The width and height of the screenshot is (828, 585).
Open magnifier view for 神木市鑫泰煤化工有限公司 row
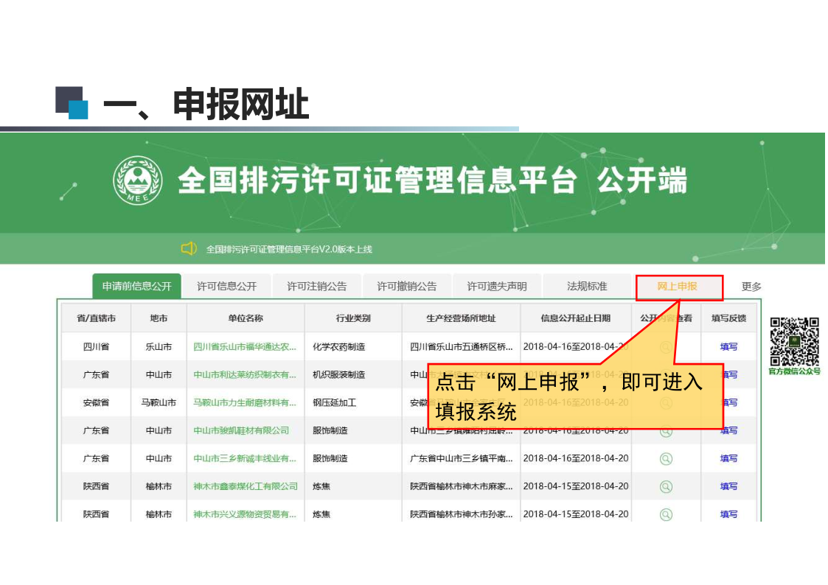click(666, 487)
